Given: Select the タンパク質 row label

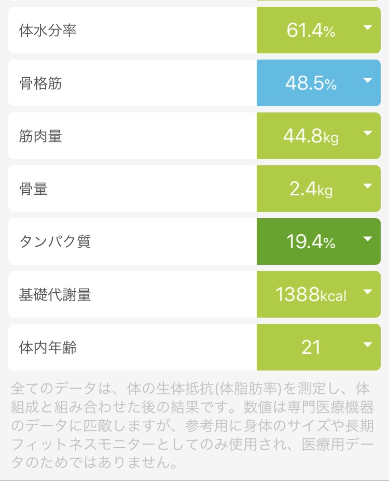Looking at the screenshot, I should click(55, 241).
